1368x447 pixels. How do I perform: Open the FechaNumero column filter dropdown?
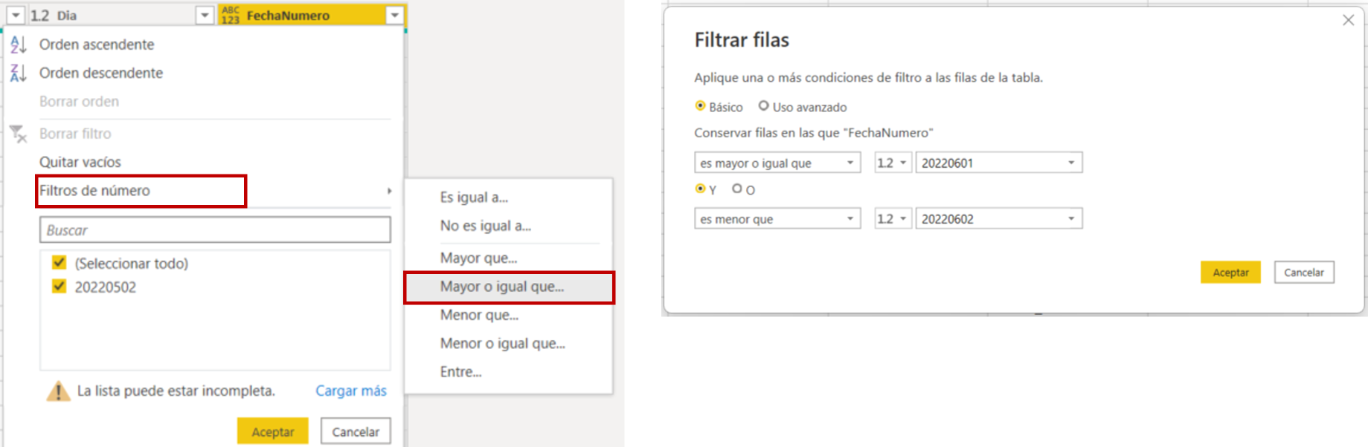click(394, 14)
